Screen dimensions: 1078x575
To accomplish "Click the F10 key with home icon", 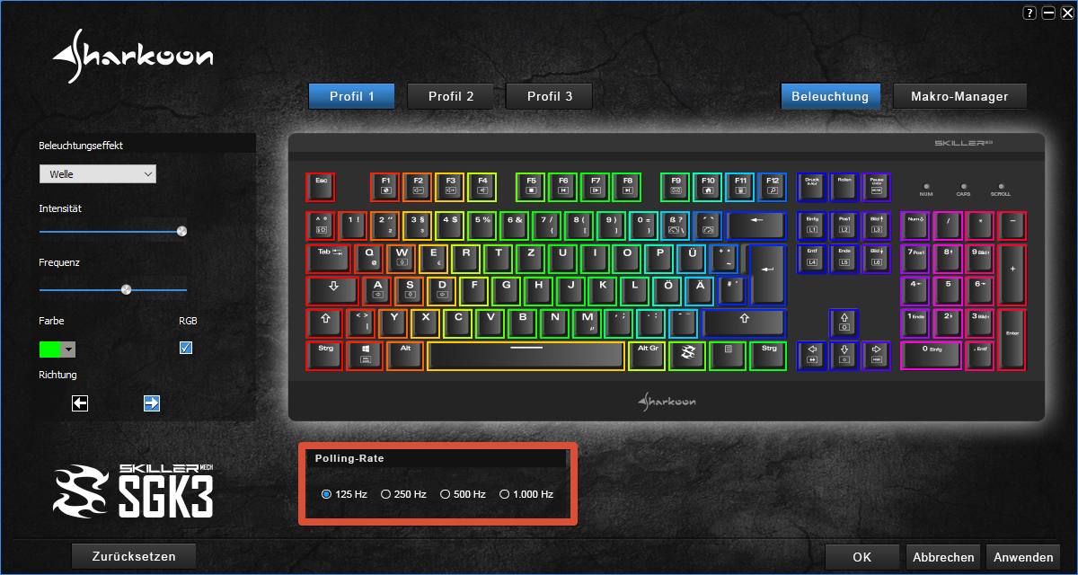I will [707, 187].
